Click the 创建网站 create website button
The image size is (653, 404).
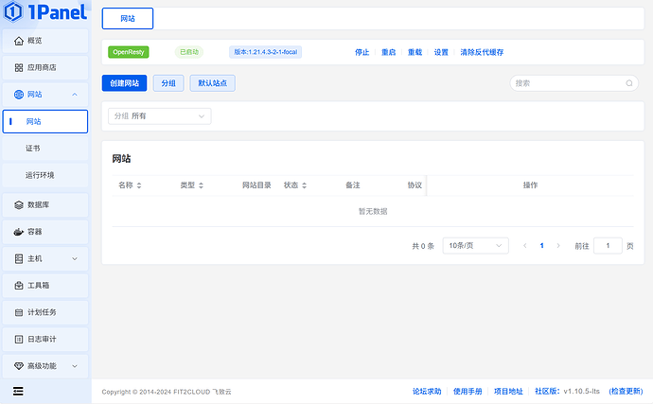pos(124,83)
